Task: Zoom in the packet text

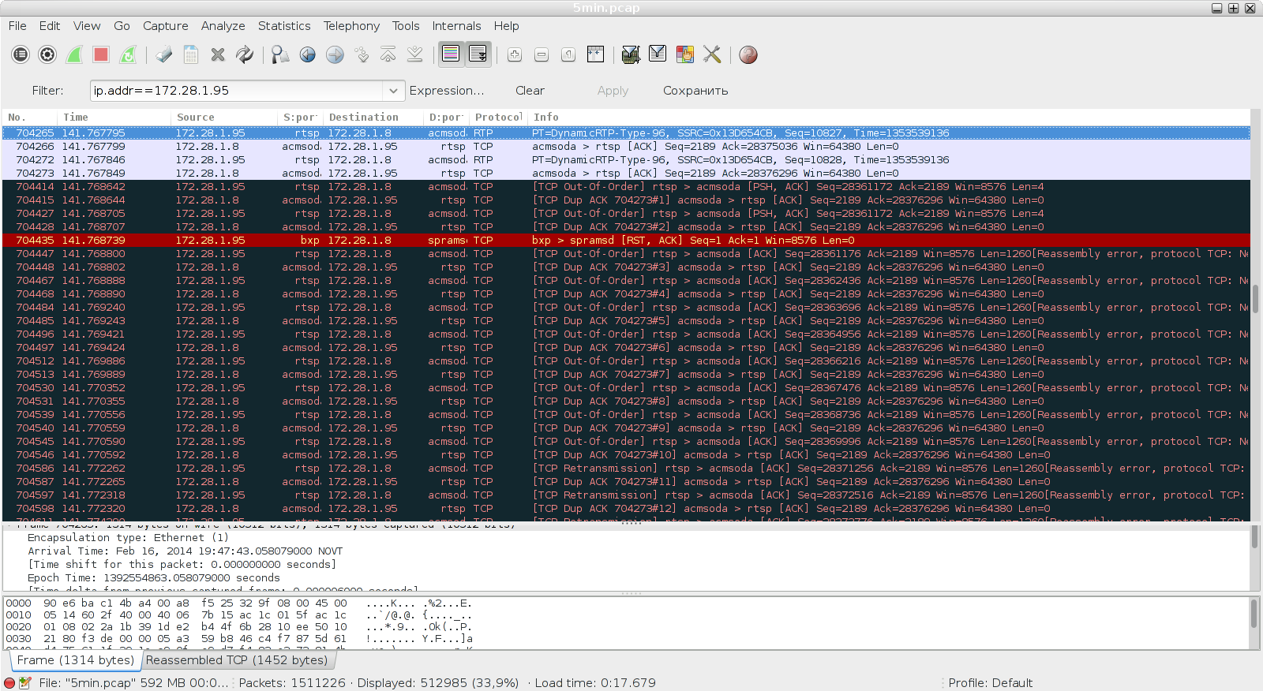Action: coord(515,54)
